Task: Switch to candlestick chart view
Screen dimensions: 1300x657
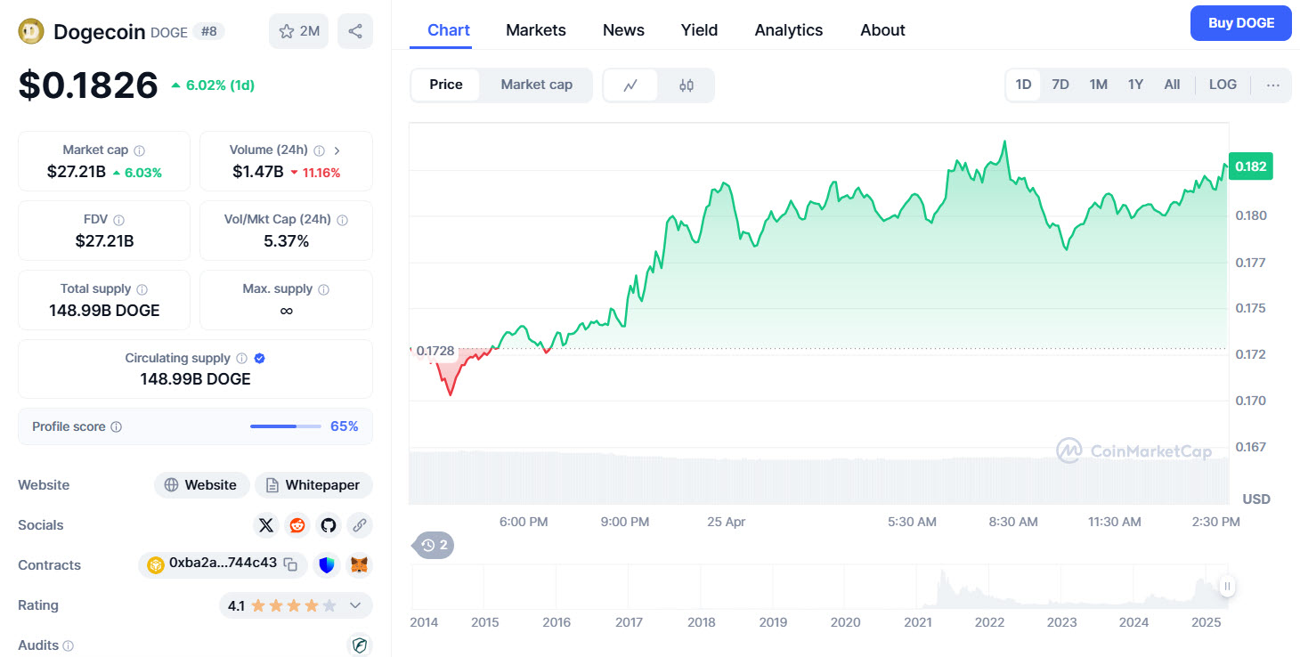Action: click(x=686, y=85)
